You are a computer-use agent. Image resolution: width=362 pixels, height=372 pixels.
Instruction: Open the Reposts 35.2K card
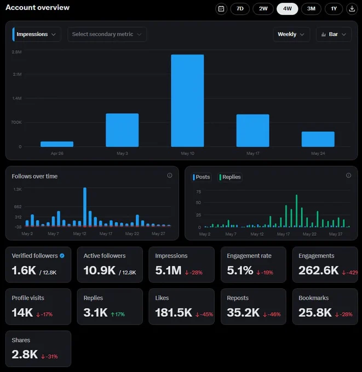pos(254,306)
